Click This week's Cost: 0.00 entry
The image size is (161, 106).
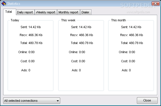coord(78,61)
